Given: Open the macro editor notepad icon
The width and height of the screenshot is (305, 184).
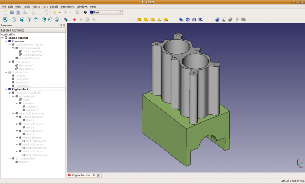Looking at the screenshot, I should pos(87,19).
